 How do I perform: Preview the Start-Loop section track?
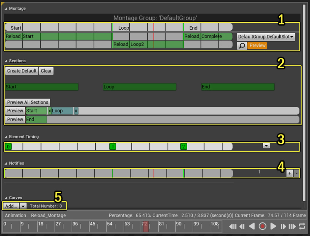coord(15,111)
